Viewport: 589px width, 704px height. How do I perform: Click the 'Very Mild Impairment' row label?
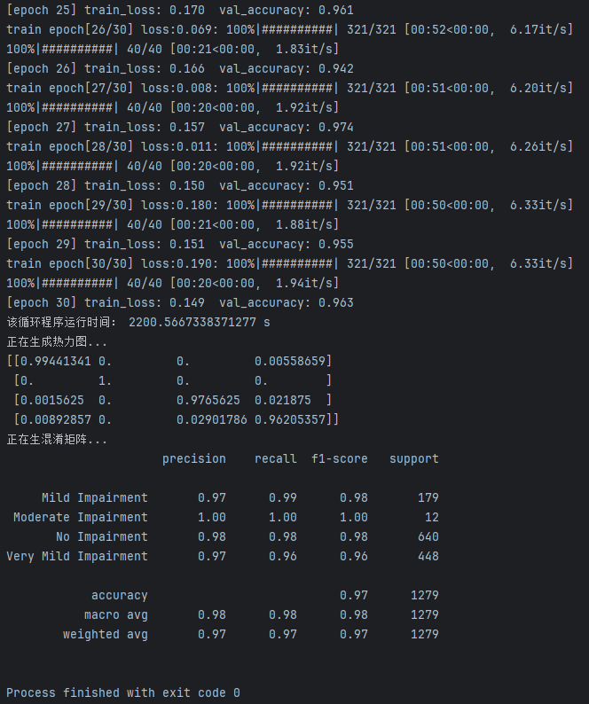point(77,556)
